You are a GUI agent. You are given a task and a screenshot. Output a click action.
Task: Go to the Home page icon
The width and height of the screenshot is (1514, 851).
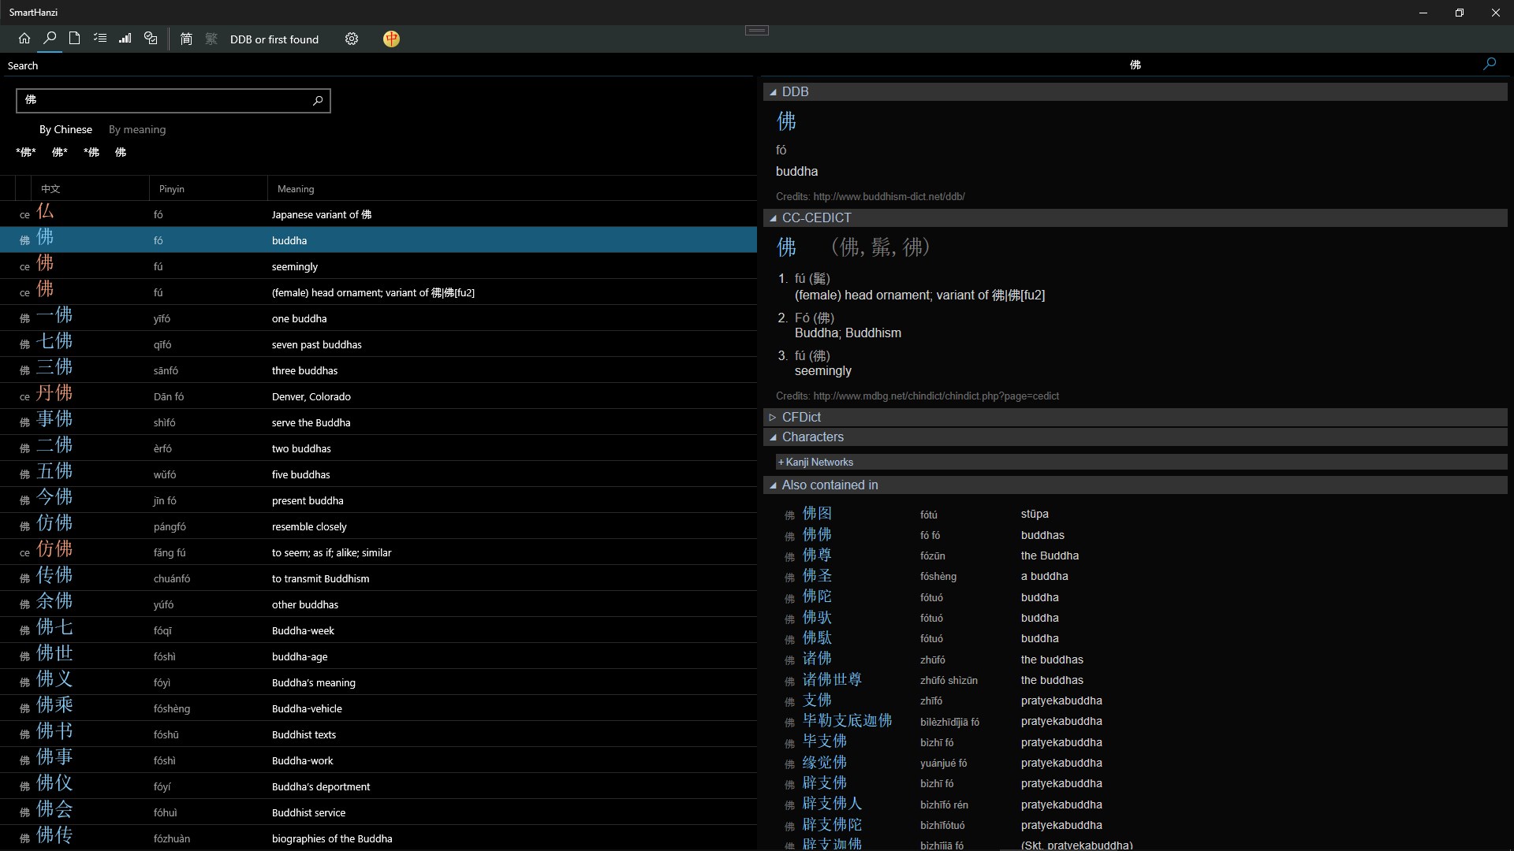[24, 39]
